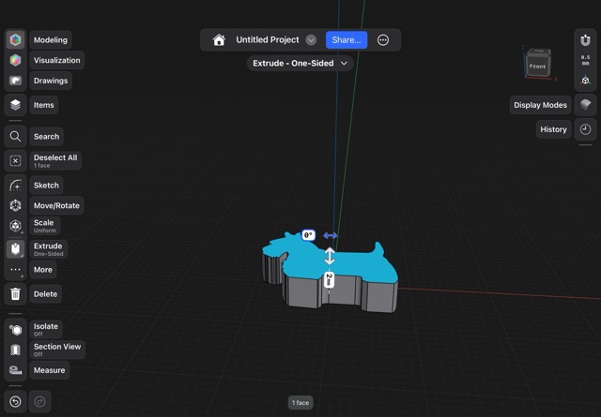Open the Visualization workspace icon
Screen dimensions: 601x417
tap(15, 60)
